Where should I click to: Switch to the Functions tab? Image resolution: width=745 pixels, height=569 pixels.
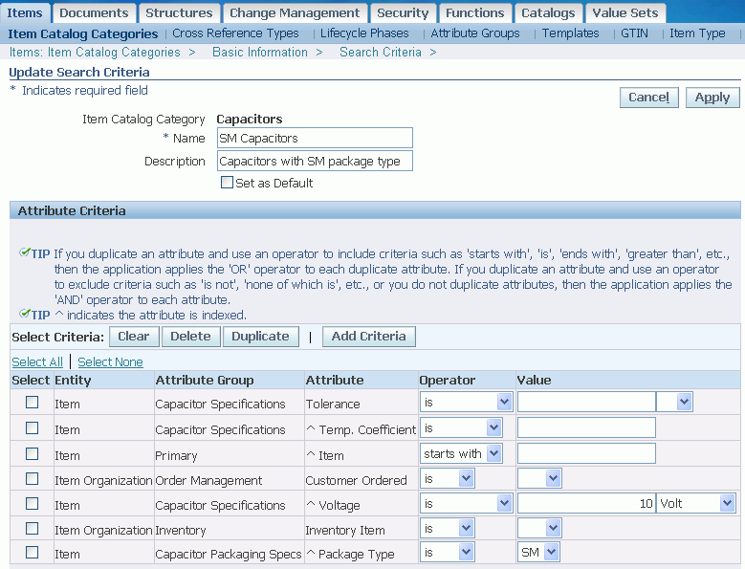475,12
